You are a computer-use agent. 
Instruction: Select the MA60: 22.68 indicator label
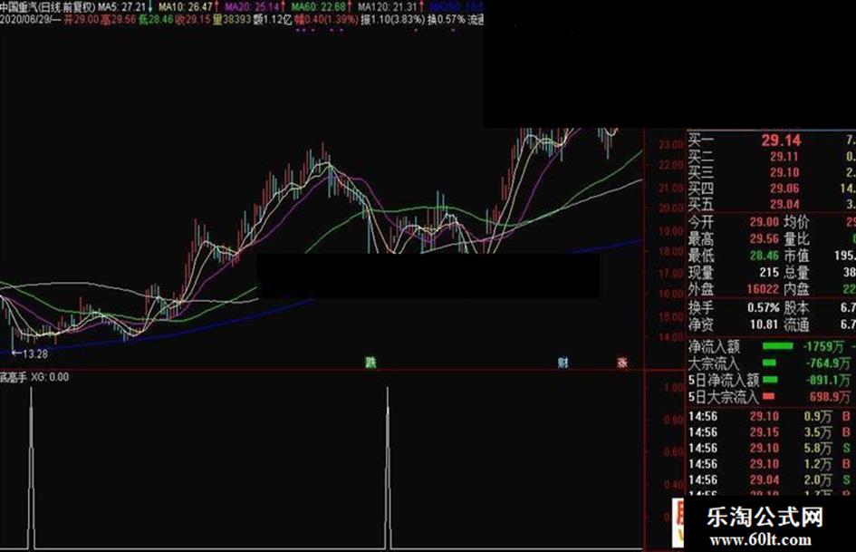pyautogui.click(x=319, y=7)
